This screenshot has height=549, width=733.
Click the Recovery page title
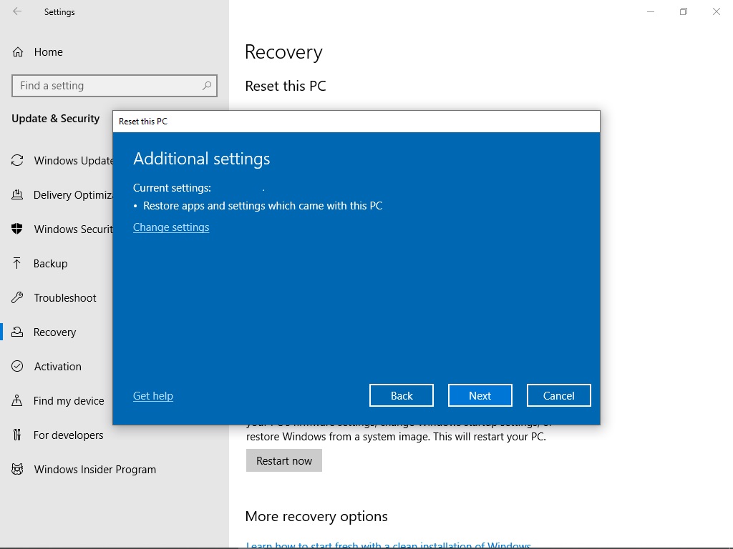point(283,52)
